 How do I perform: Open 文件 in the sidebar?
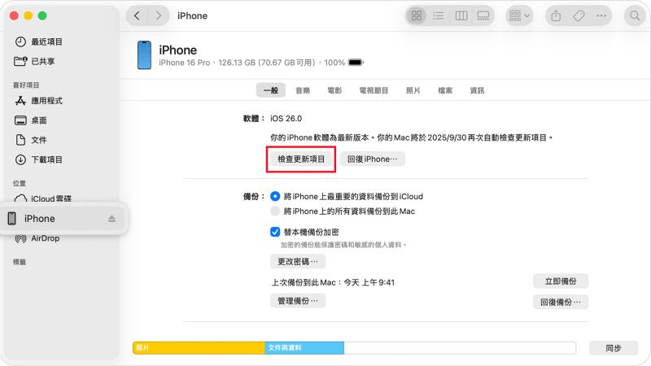(31, 140)
